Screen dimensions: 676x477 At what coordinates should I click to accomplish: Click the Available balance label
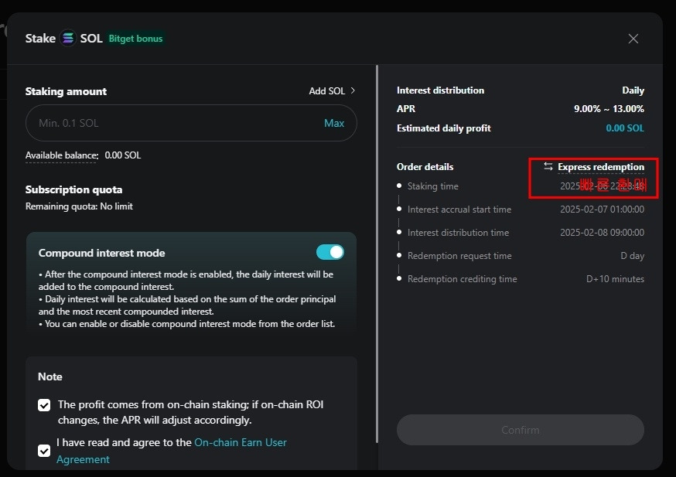click(x=62, y=155)
